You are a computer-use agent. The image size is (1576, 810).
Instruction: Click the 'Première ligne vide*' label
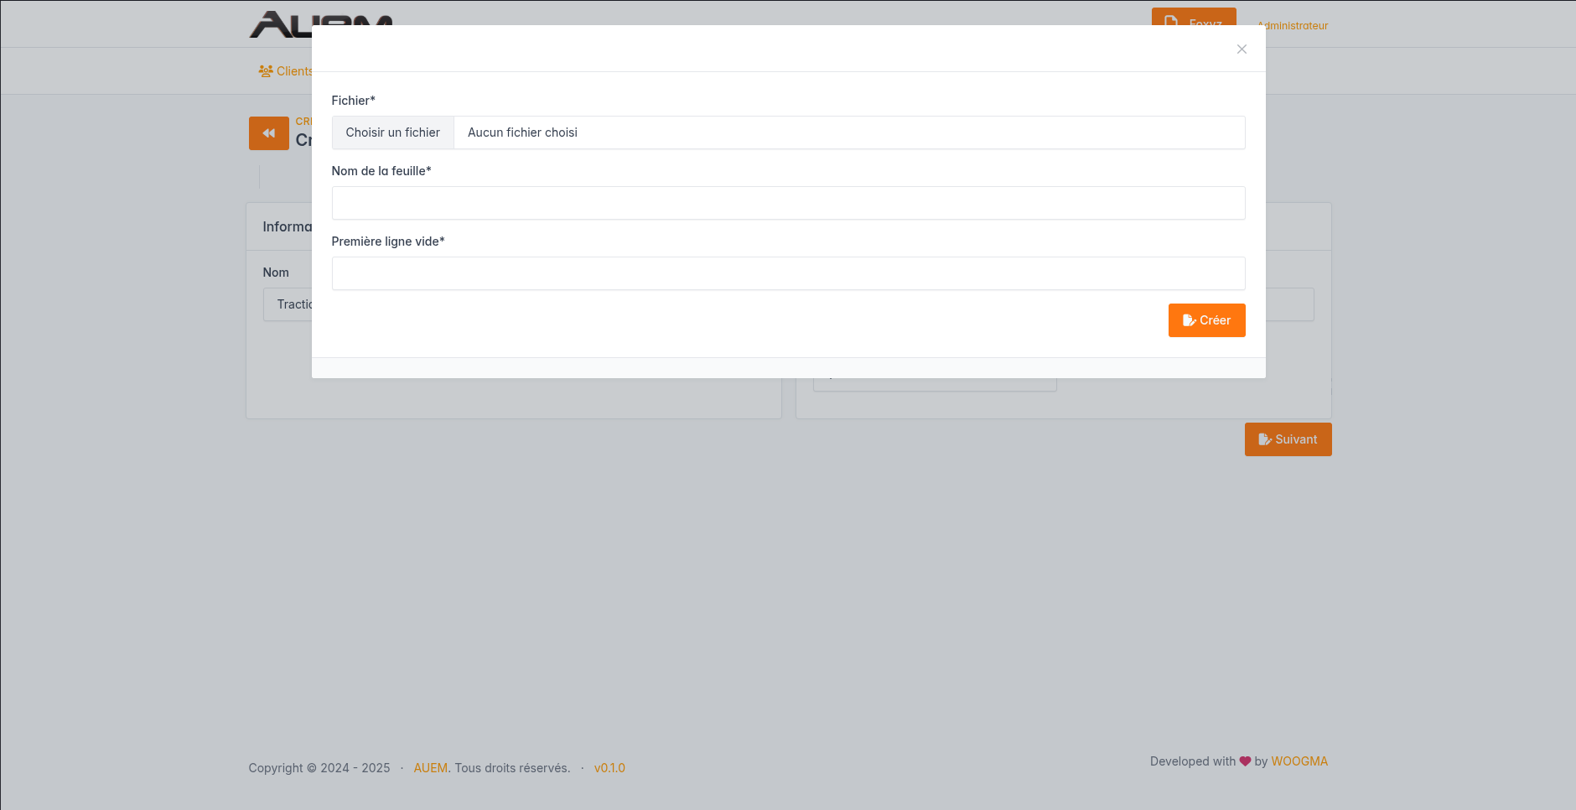(x=387, y=241)
